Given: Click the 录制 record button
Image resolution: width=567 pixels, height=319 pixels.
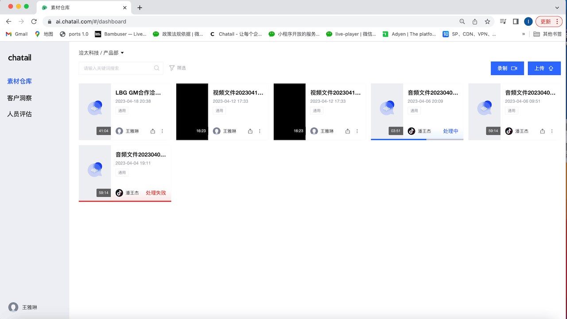Looking at the screenshot, I should tap(507, 68).
